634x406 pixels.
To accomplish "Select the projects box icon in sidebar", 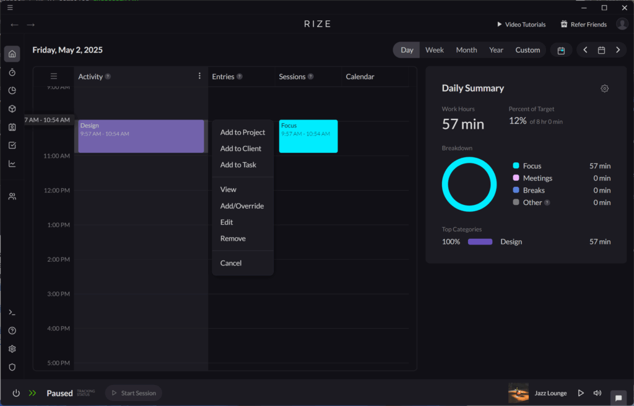I will [x=12, y=108].
